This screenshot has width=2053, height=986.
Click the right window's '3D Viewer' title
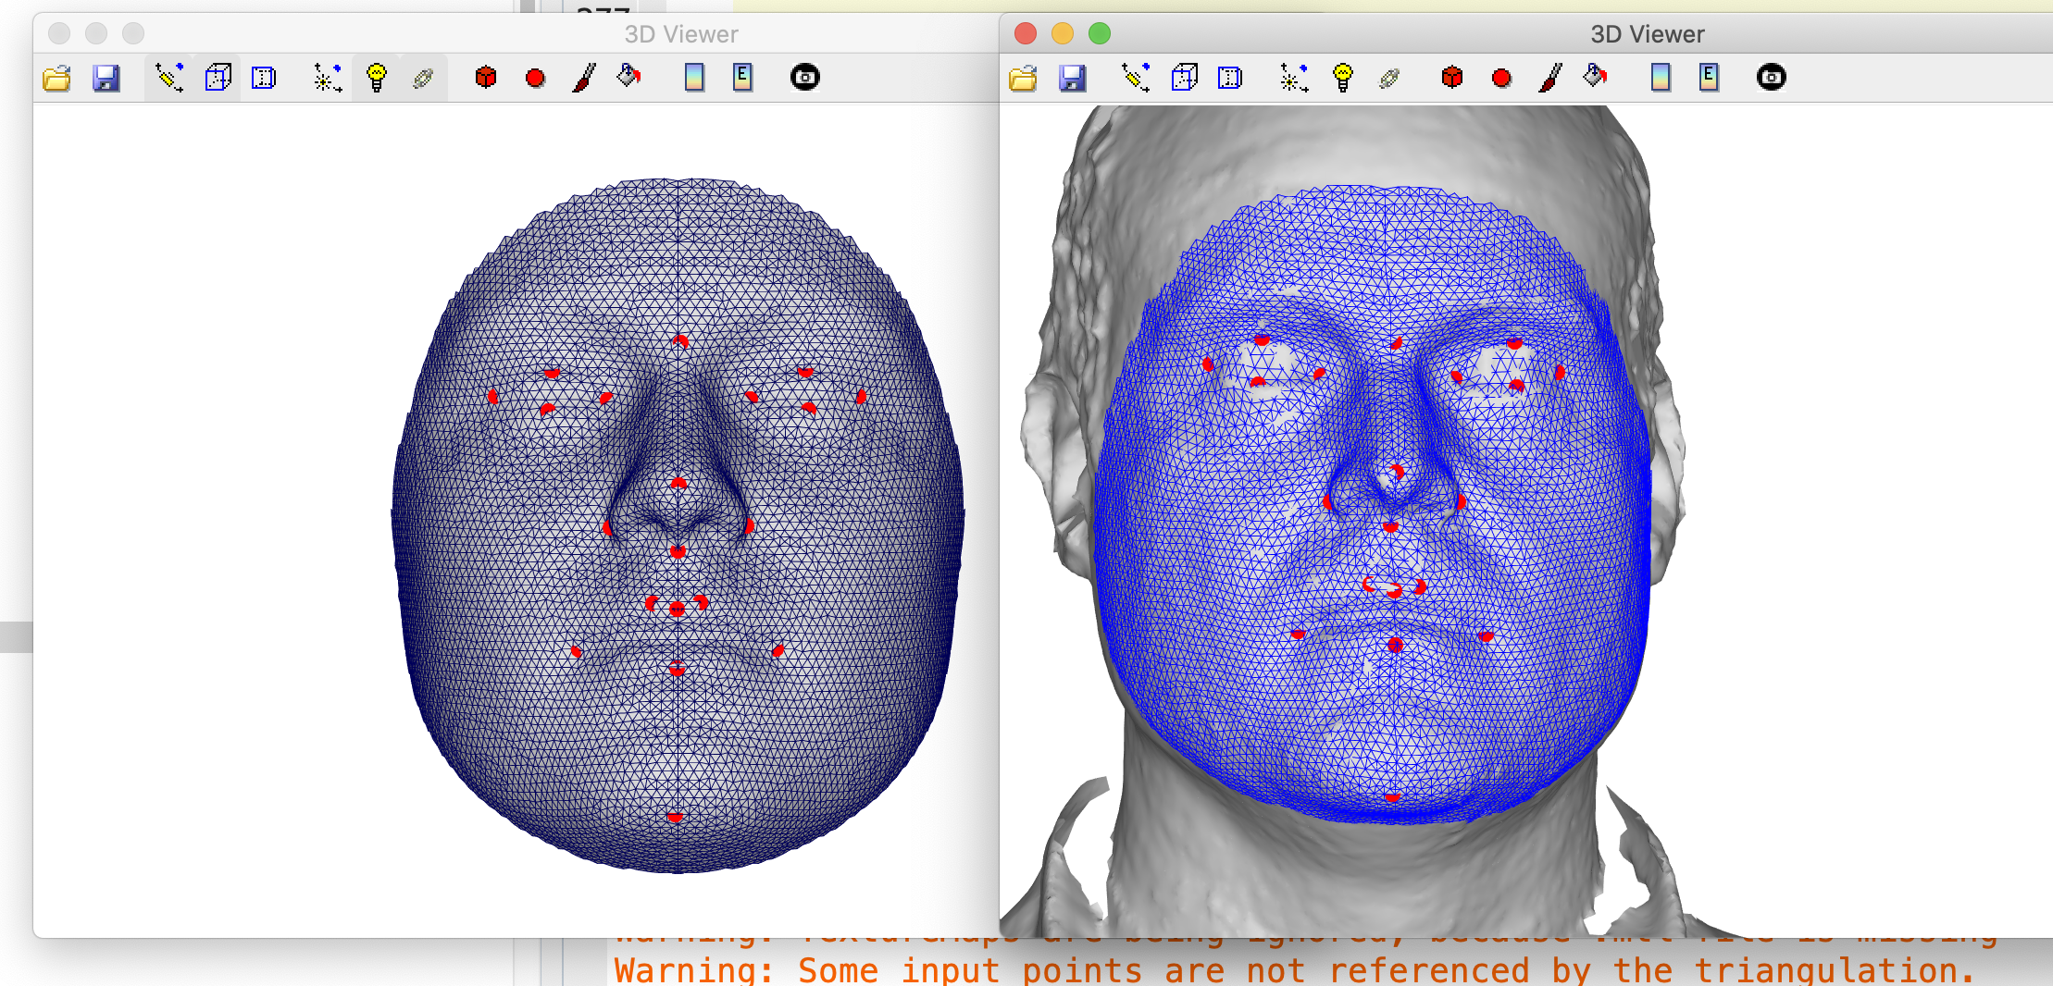[1648, 34]
